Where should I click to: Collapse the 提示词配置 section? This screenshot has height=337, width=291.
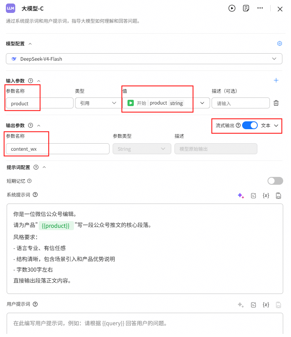pyautogui.click(x=44, y=168)
